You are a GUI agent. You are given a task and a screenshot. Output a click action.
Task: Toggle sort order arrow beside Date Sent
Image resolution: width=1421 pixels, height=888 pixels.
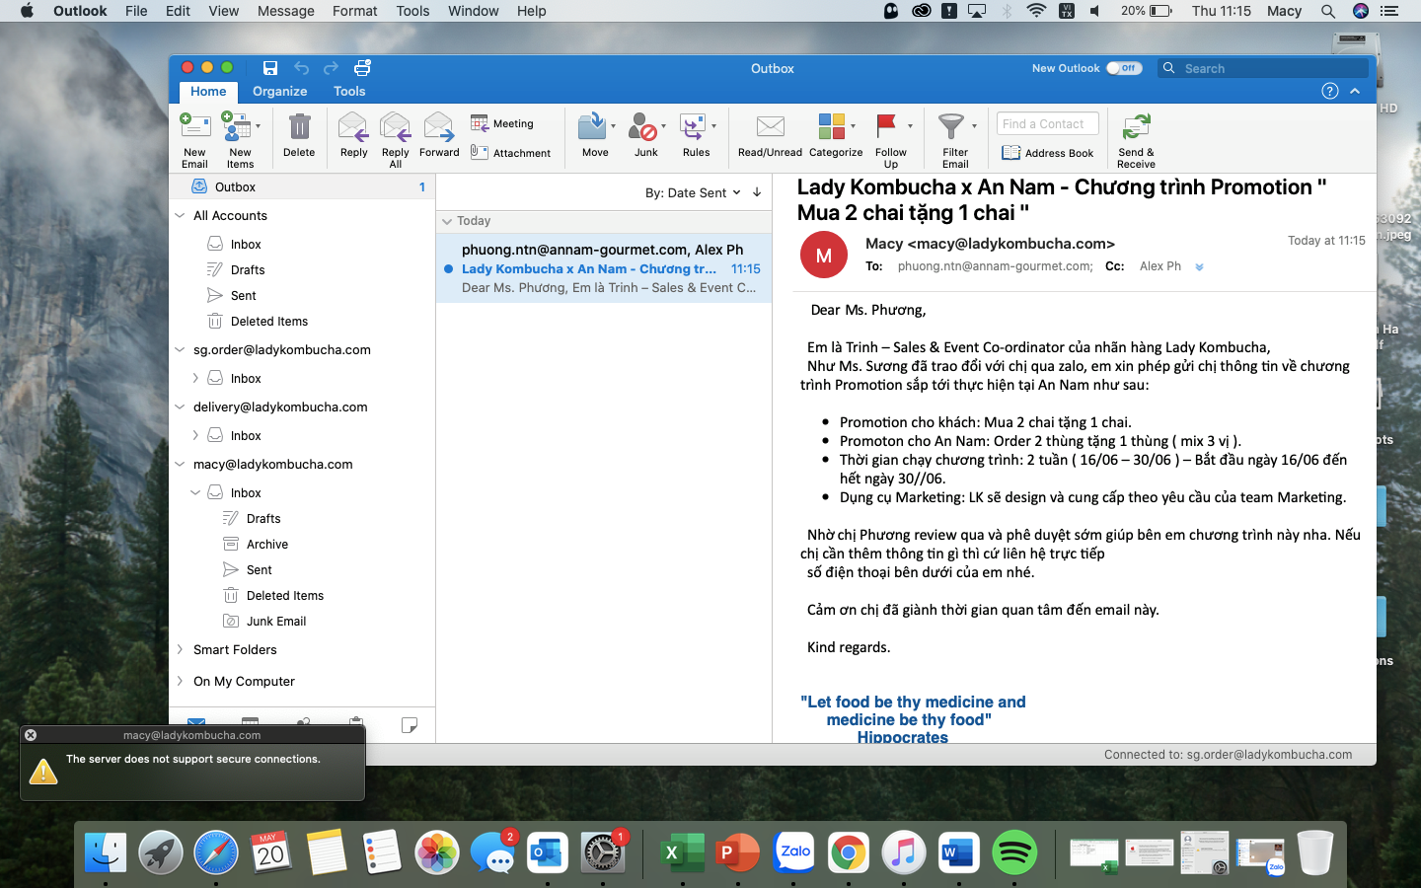click(x=757, y=192)
